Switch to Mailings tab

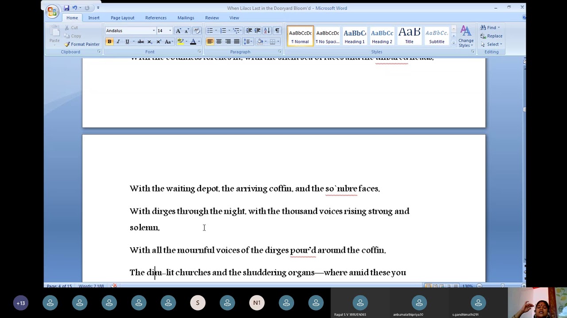186,18
